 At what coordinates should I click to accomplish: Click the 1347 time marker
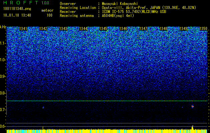click(143, 29)
